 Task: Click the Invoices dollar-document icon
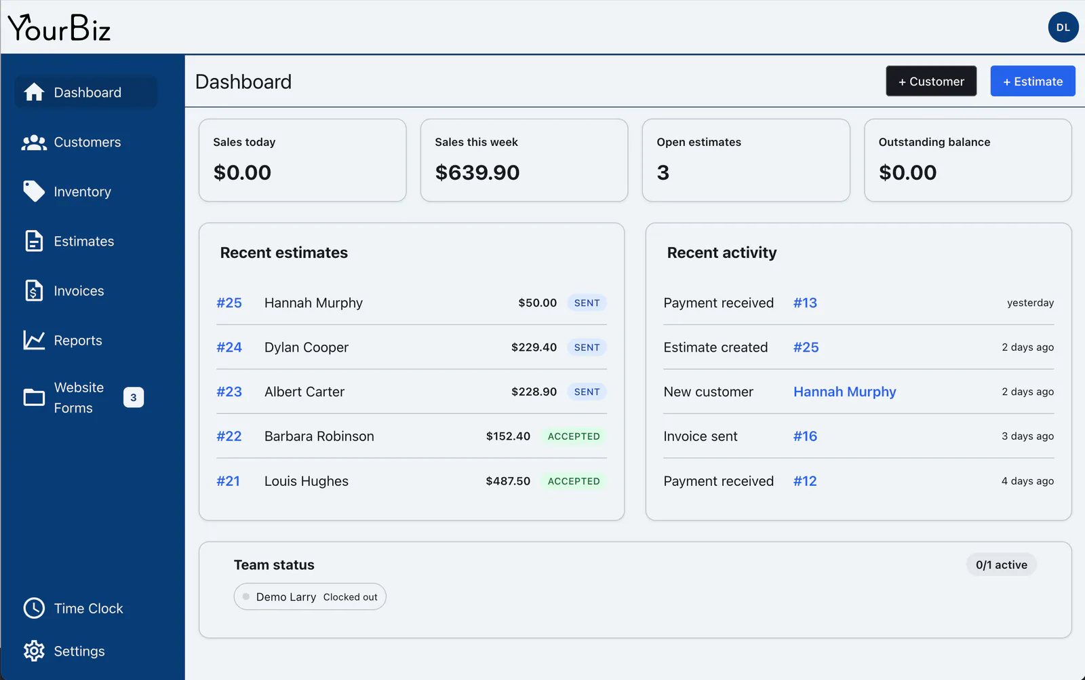pyautogui.click(x=34, y=290)
